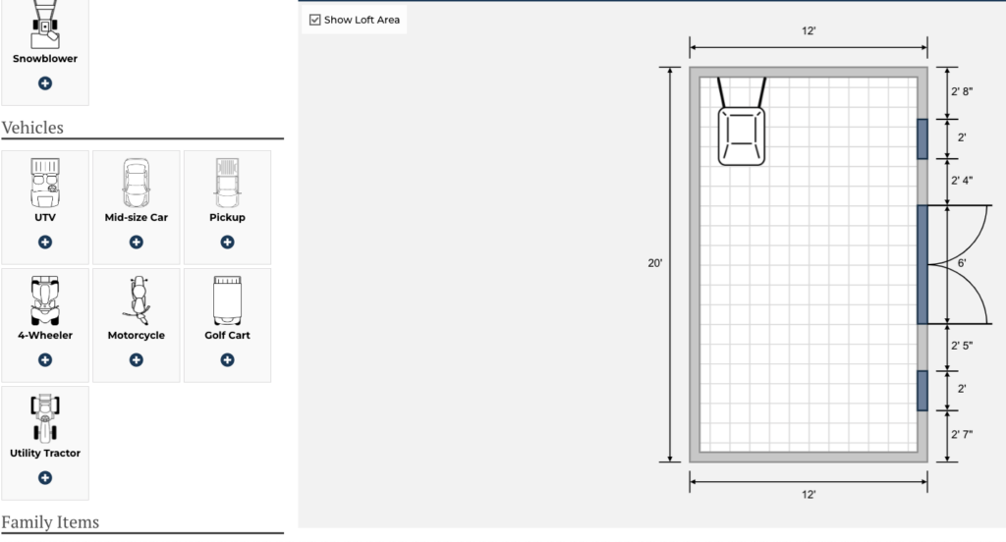Screen dimensions: 1006x542
Task: Add a UTV using its plus icon
Action: click(x=45, y=242)
